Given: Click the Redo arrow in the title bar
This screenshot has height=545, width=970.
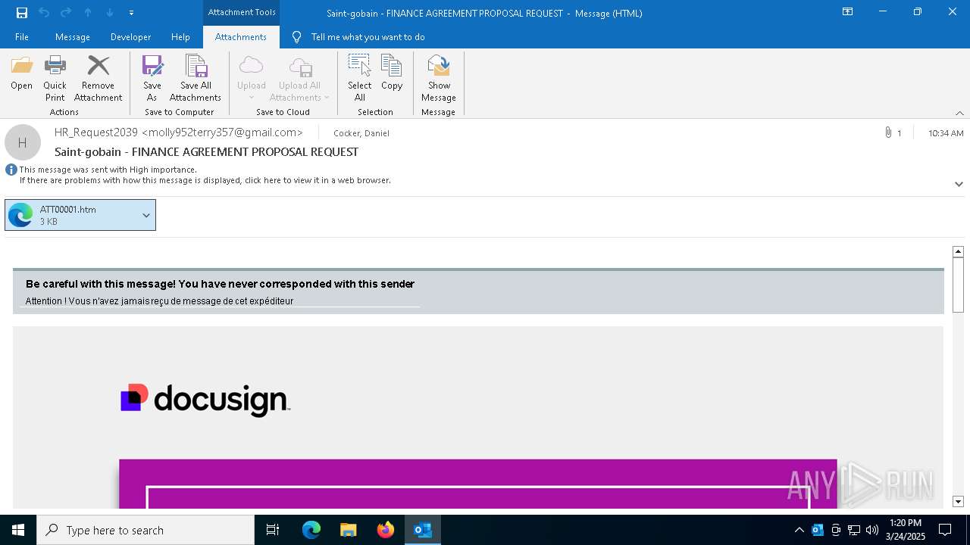Looking at the screenshot, I should pyautogui.click(x=66, y=12).
